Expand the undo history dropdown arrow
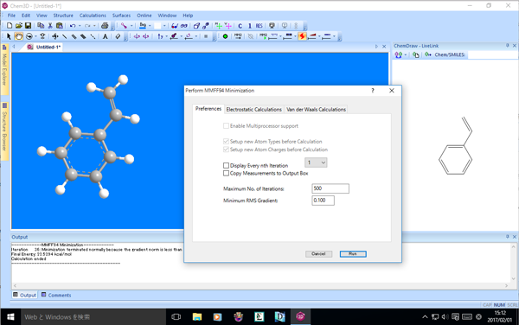519x325 pixels. (80, 25)
